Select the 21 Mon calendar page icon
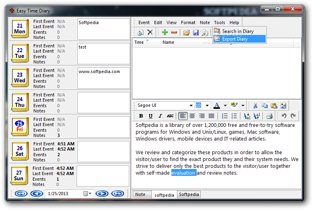 click(x=20, y=29)
